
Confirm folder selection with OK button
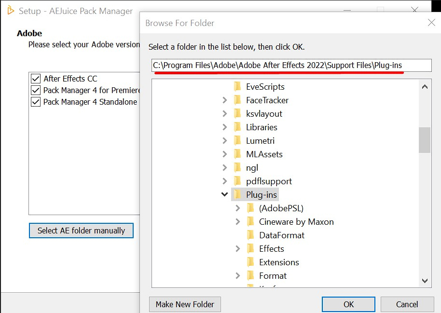click(x=348, y=304)
